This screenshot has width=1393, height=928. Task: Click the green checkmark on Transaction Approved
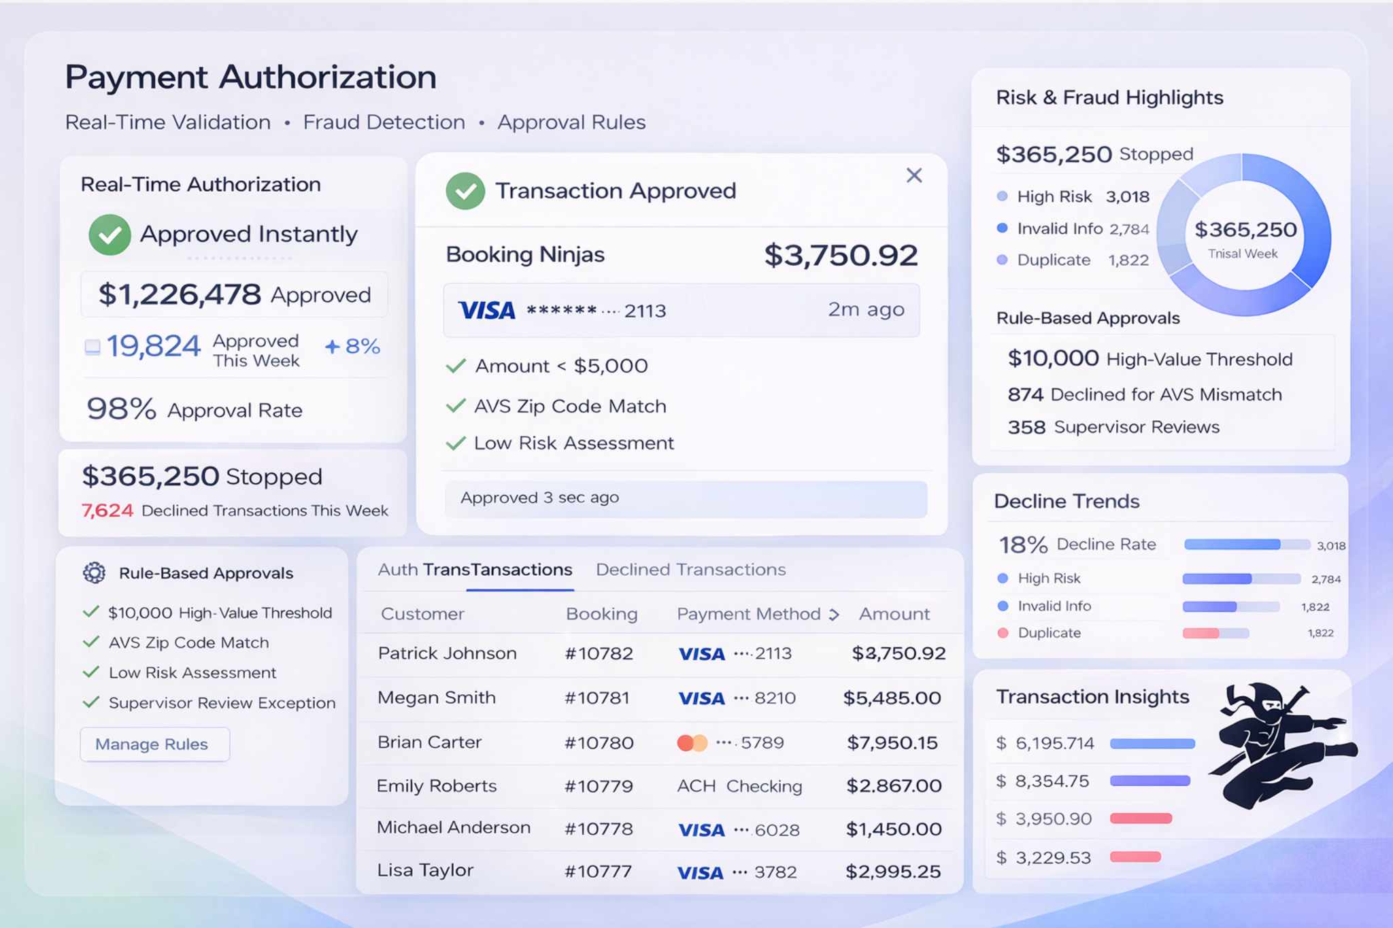pyautogui.click(x=465, y=191)
